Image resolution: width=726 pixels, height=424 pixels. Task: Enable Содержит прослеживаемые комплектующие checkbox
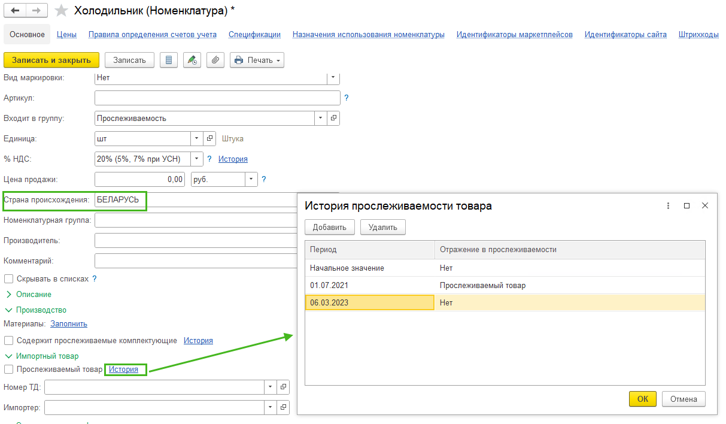pyautogui.click(x=9, y=340)
